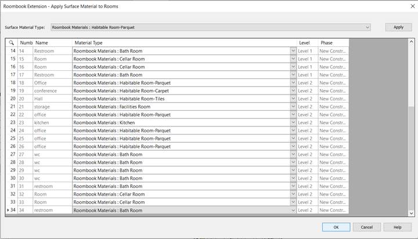Image resolution: width=418 pixels, height=239 pixels.
Task: Click the scroll up arrow of table scrollbar
Action: pos(411,42)
